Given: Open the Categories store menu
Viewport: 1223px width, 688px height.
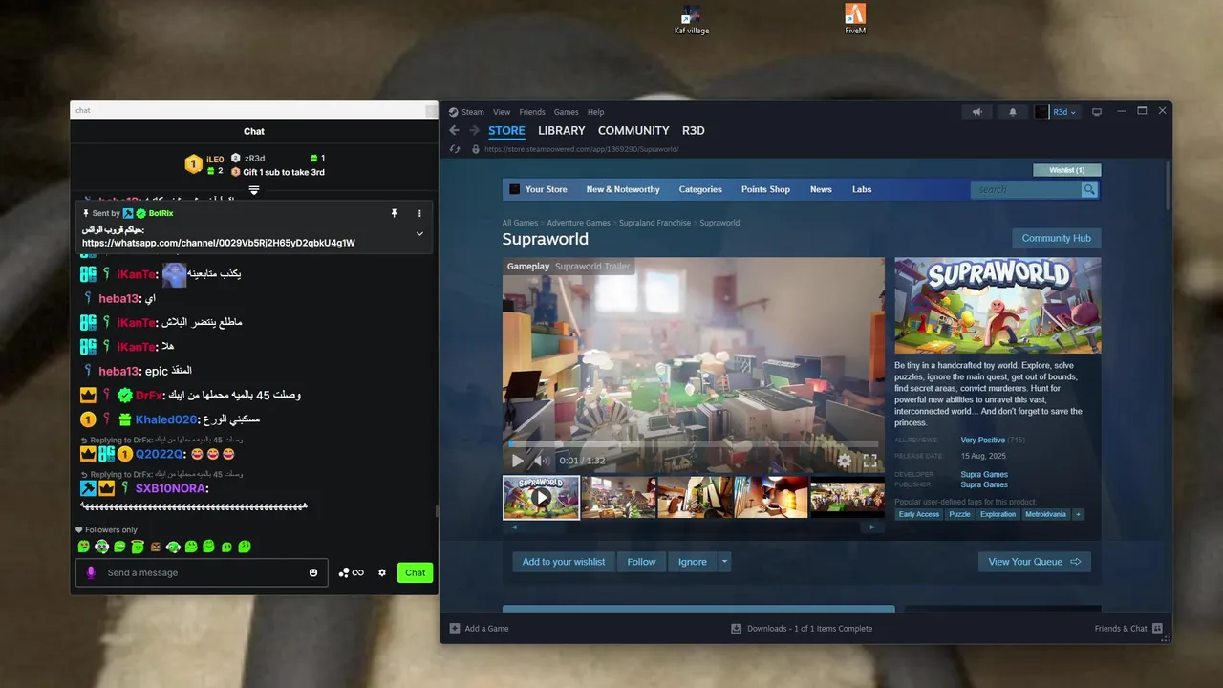Looking at the screenshot, I should pyautogui.click(x=700, y=189).
